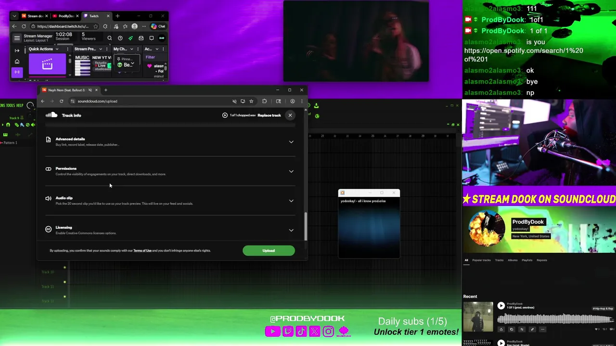Screen dimensions: 616x346
Task: Share the 1 Of 1 track
Action: tap(501, 329)
